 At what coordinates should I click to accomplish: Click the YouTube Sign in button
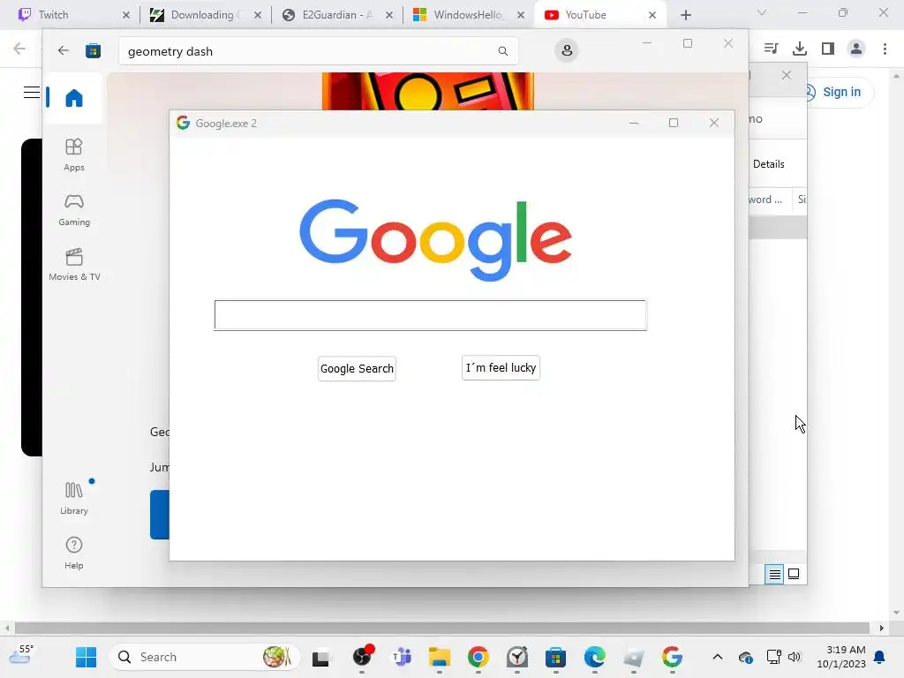pyautogui.click(x=840, y=92)
